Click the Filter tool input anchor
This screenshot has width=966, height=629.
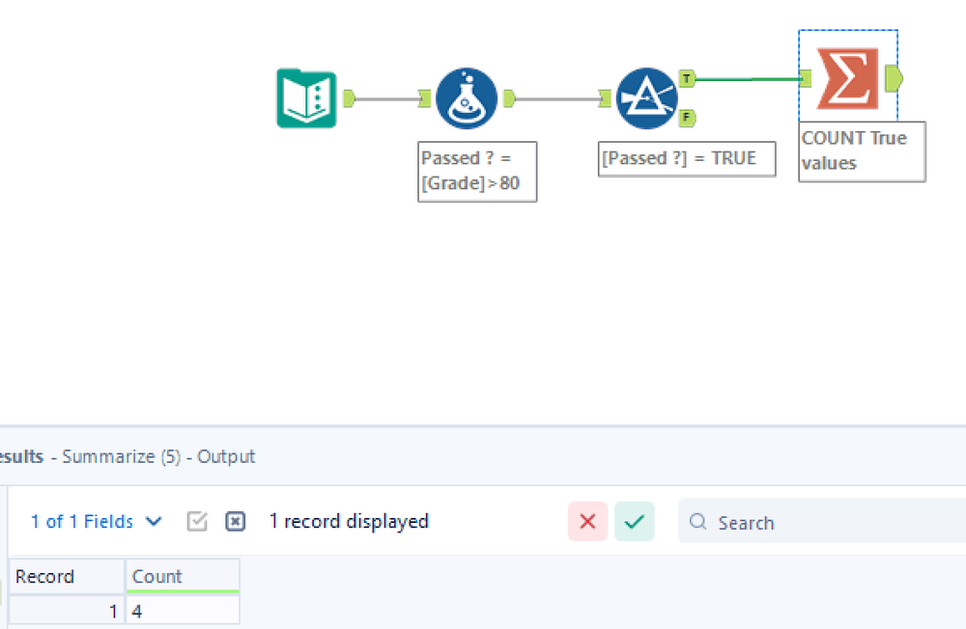605,98
